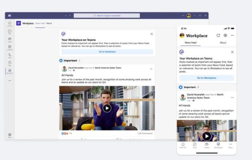The width and height of the screenshot is (252, 160).
Task: Click the mobile Important section icon
Action: [181, 87]
